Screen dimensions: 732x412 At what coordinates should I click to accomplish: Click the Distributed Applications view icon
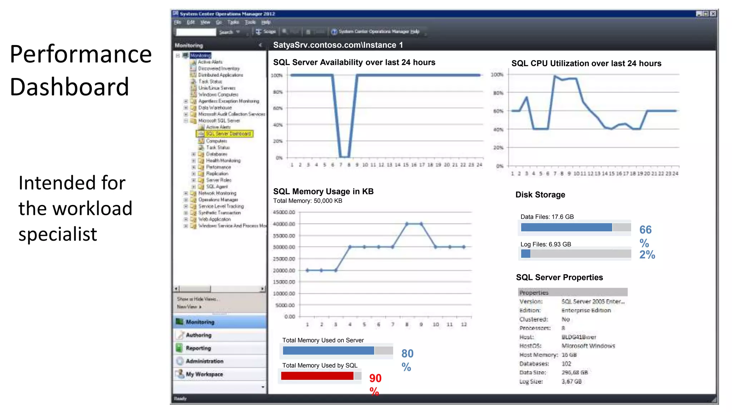193,75
